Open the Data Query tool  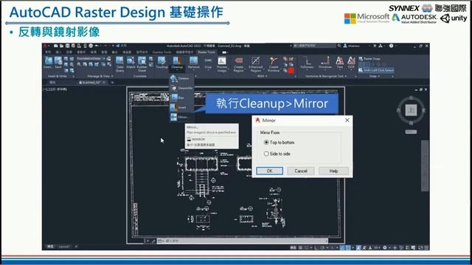119,64
